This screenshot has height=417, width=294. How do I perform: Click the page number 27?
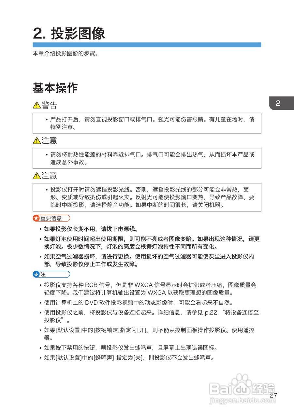273,395
